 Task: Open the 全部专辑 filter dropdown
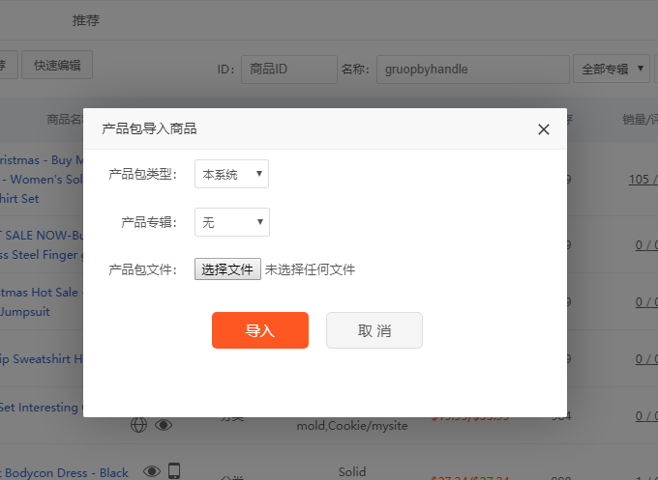(612, 70)
